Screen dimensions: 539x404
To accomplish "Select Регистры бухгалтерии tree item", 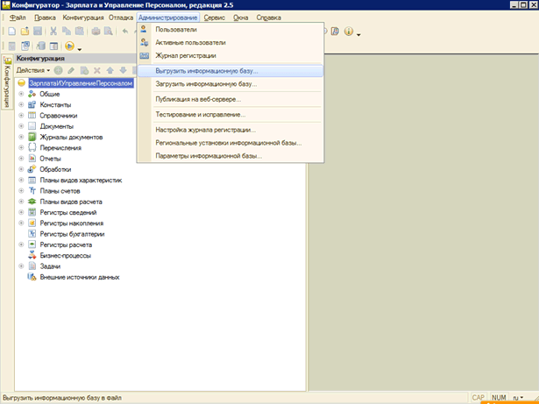I will (x=72, y=234).
